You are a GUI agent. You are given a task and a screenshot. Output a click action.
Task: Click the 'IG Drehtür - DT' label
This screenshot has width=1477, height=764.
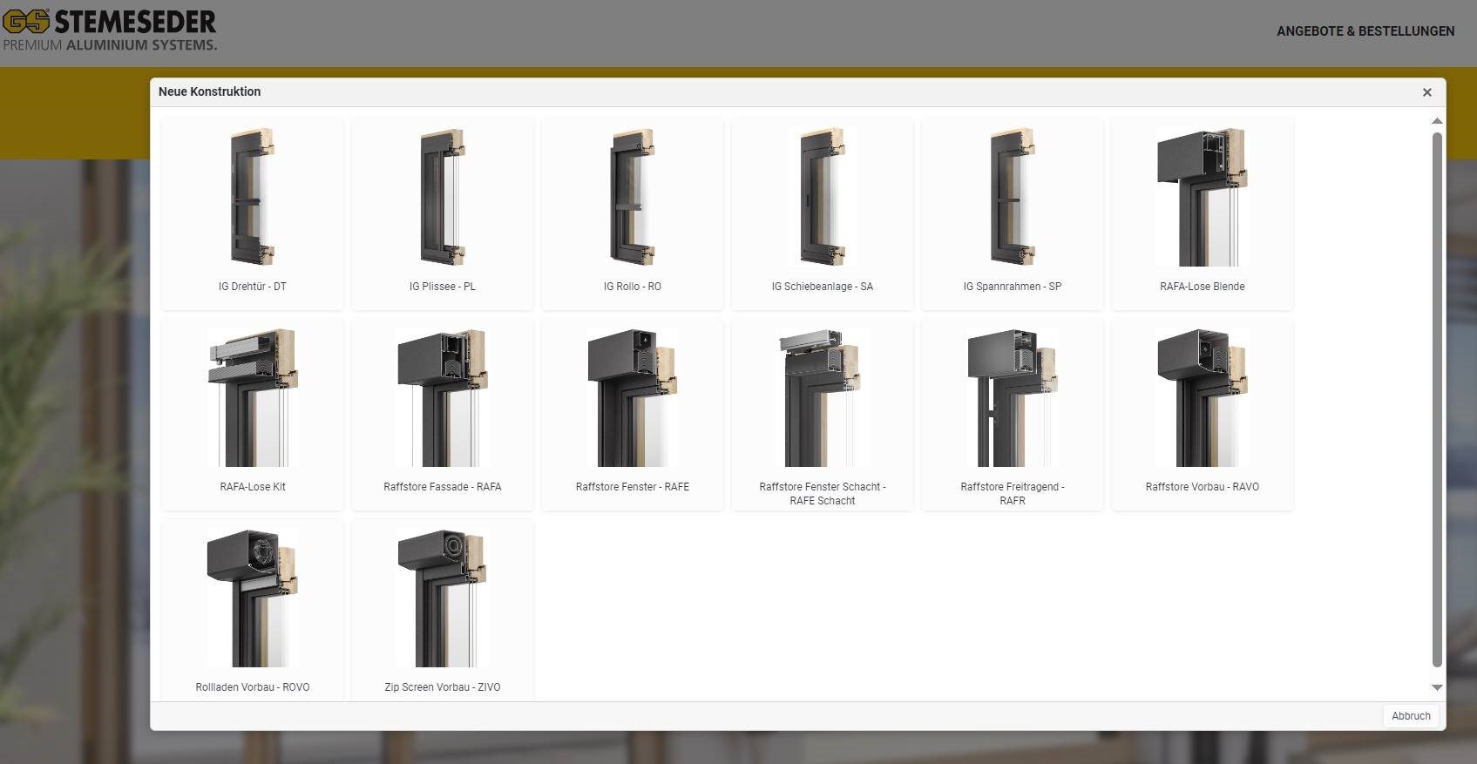click(x=253, y=287)
